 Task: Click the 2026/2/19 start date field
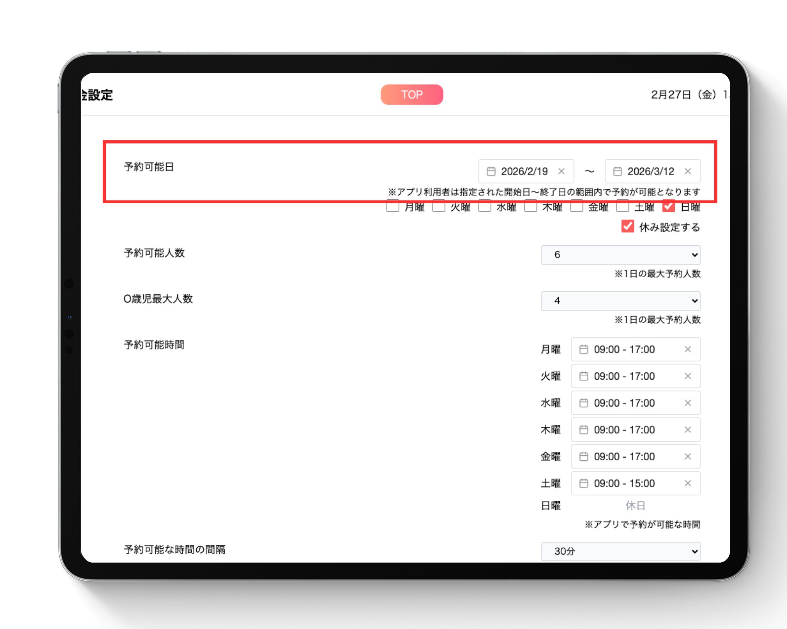point(524,171)
